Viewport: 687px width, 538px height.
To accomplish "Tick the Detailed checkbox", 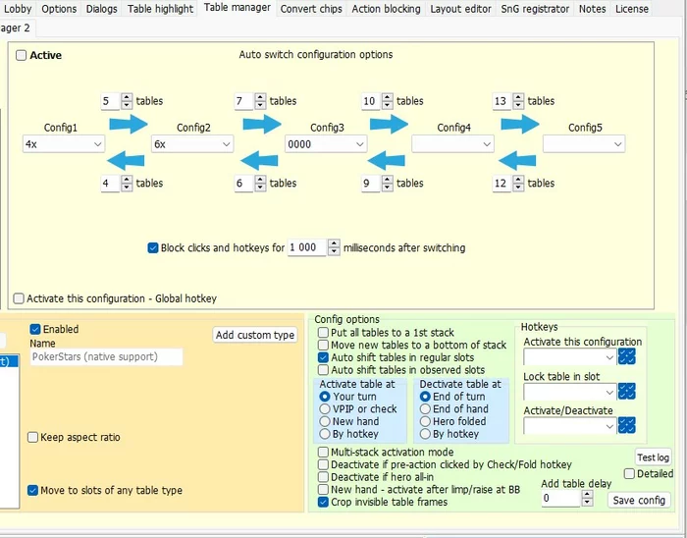I will coord(629,473).
